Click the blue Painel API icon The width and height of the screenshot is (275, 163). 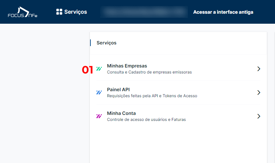99,93
